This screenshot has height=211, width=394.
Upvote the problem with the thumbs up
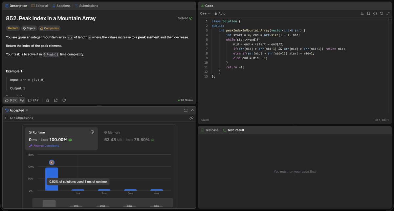pyautogui.click(x=7, y=100)
